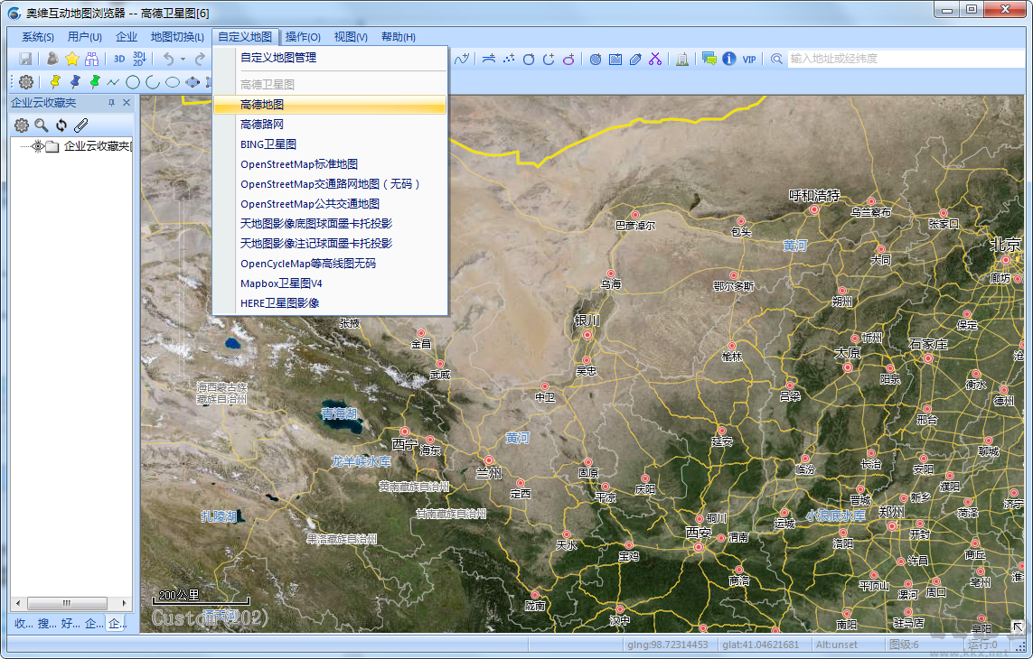This screenshot has height=659, width=1033.
Task: Select the yellow pushpin marker tool
Action: tap(55, 81)
